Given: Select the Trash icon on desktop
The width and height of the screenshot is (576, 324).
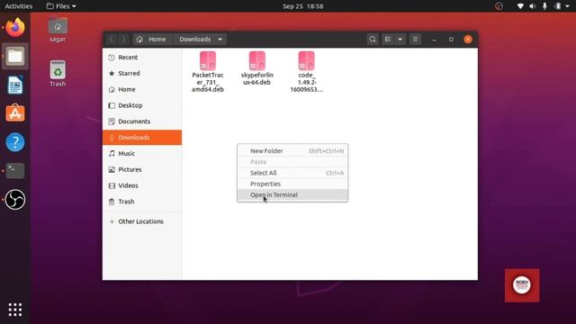Looking at the screenshot, I should [x=58, y=74].
